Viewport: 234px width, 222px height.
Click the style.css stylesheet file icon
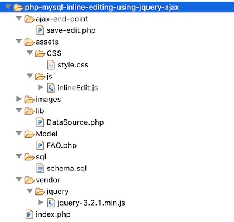point(51,65)
